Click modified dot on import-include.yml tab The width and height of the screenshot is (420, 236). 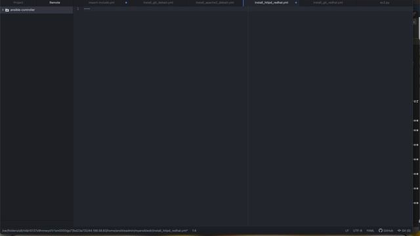pos(126,3)
